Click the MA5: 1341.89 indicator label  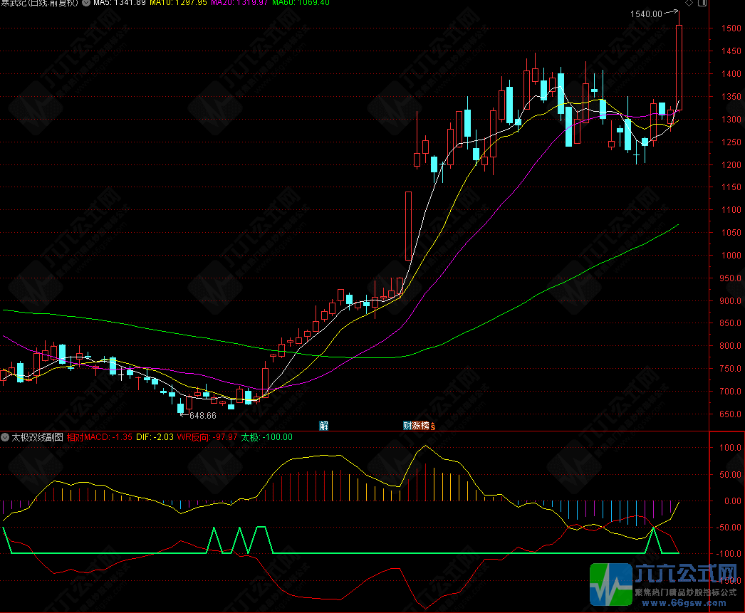[x=119, y=2]
